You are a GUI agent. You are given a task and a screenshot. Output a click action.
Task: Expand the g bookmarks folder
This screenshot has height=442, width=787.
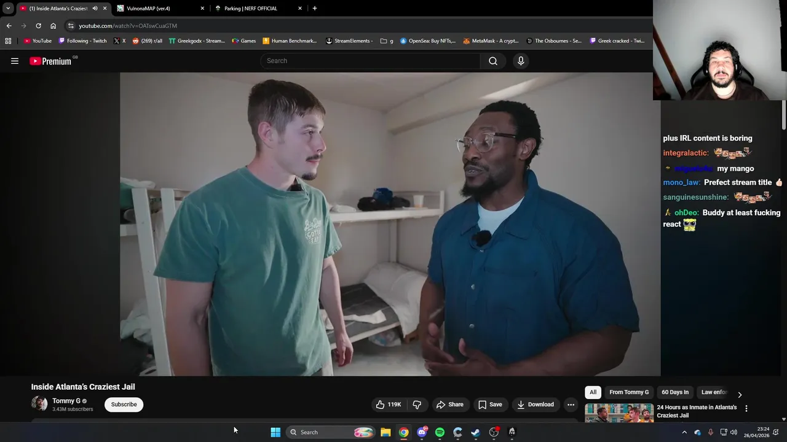(x=387, y=41)
